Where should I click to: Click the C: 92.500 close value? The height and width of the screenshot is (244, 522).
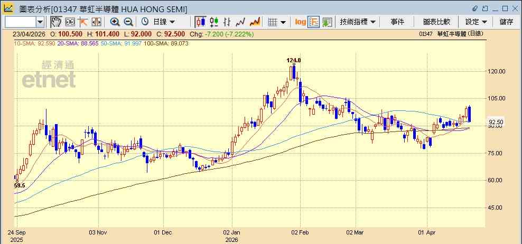coord(171,34)
